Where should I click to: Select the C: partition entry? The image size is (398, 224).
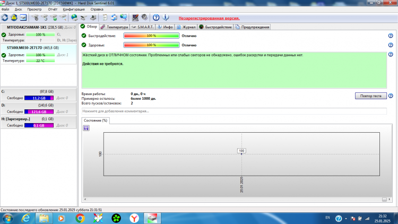click(39, 94)
